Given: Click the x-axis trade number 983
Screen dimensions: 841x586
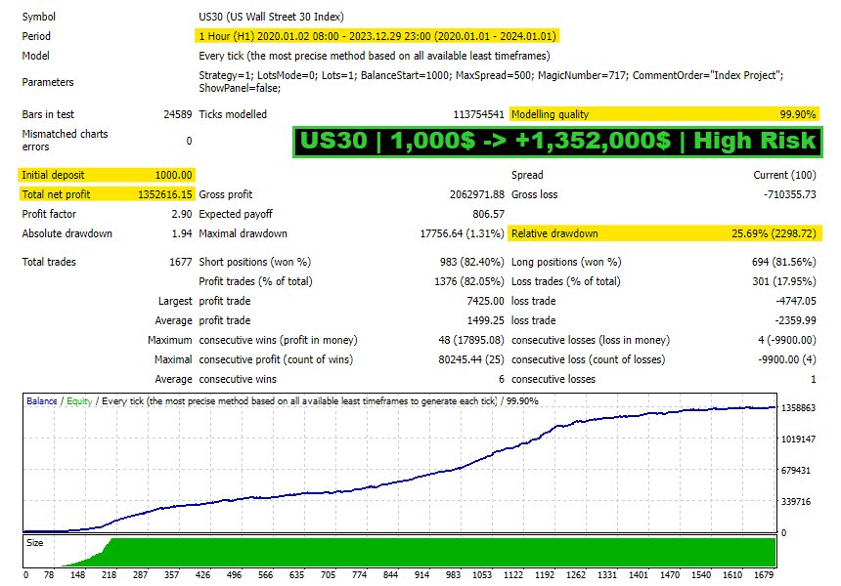Looking at the screenshot, I should (x=453, y=574).
